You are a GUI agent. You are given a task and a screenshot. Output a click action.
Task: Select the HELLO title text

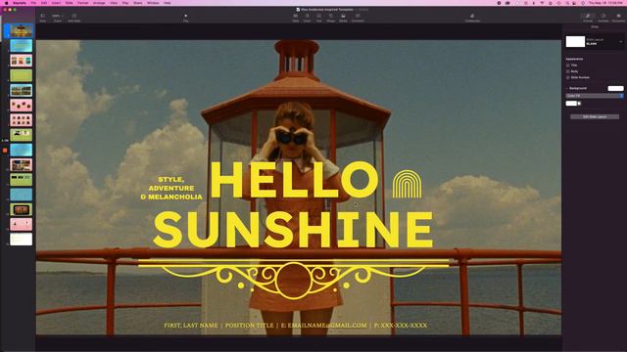click(294, 180)
